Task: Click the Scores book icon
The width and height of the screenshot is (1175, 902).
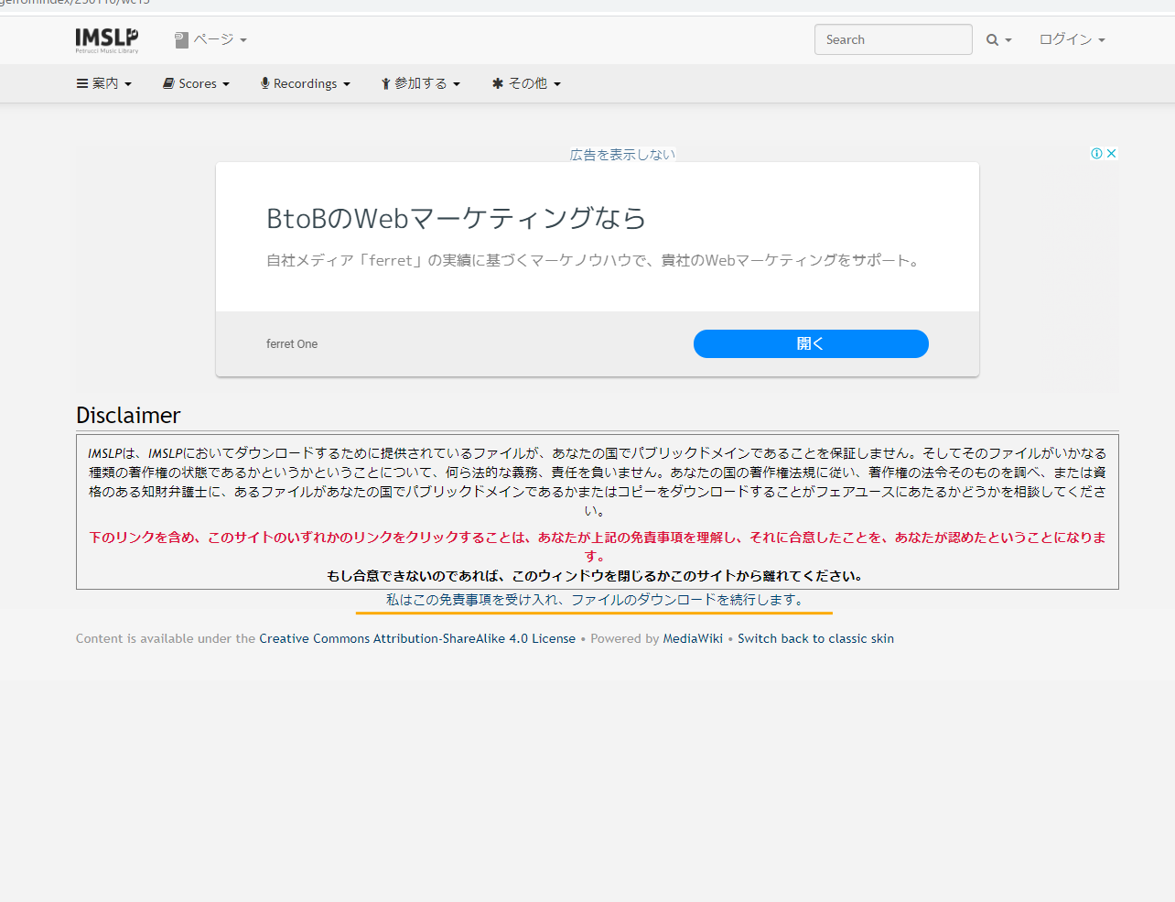Action: pyautogui.click(x=168, y=83)
